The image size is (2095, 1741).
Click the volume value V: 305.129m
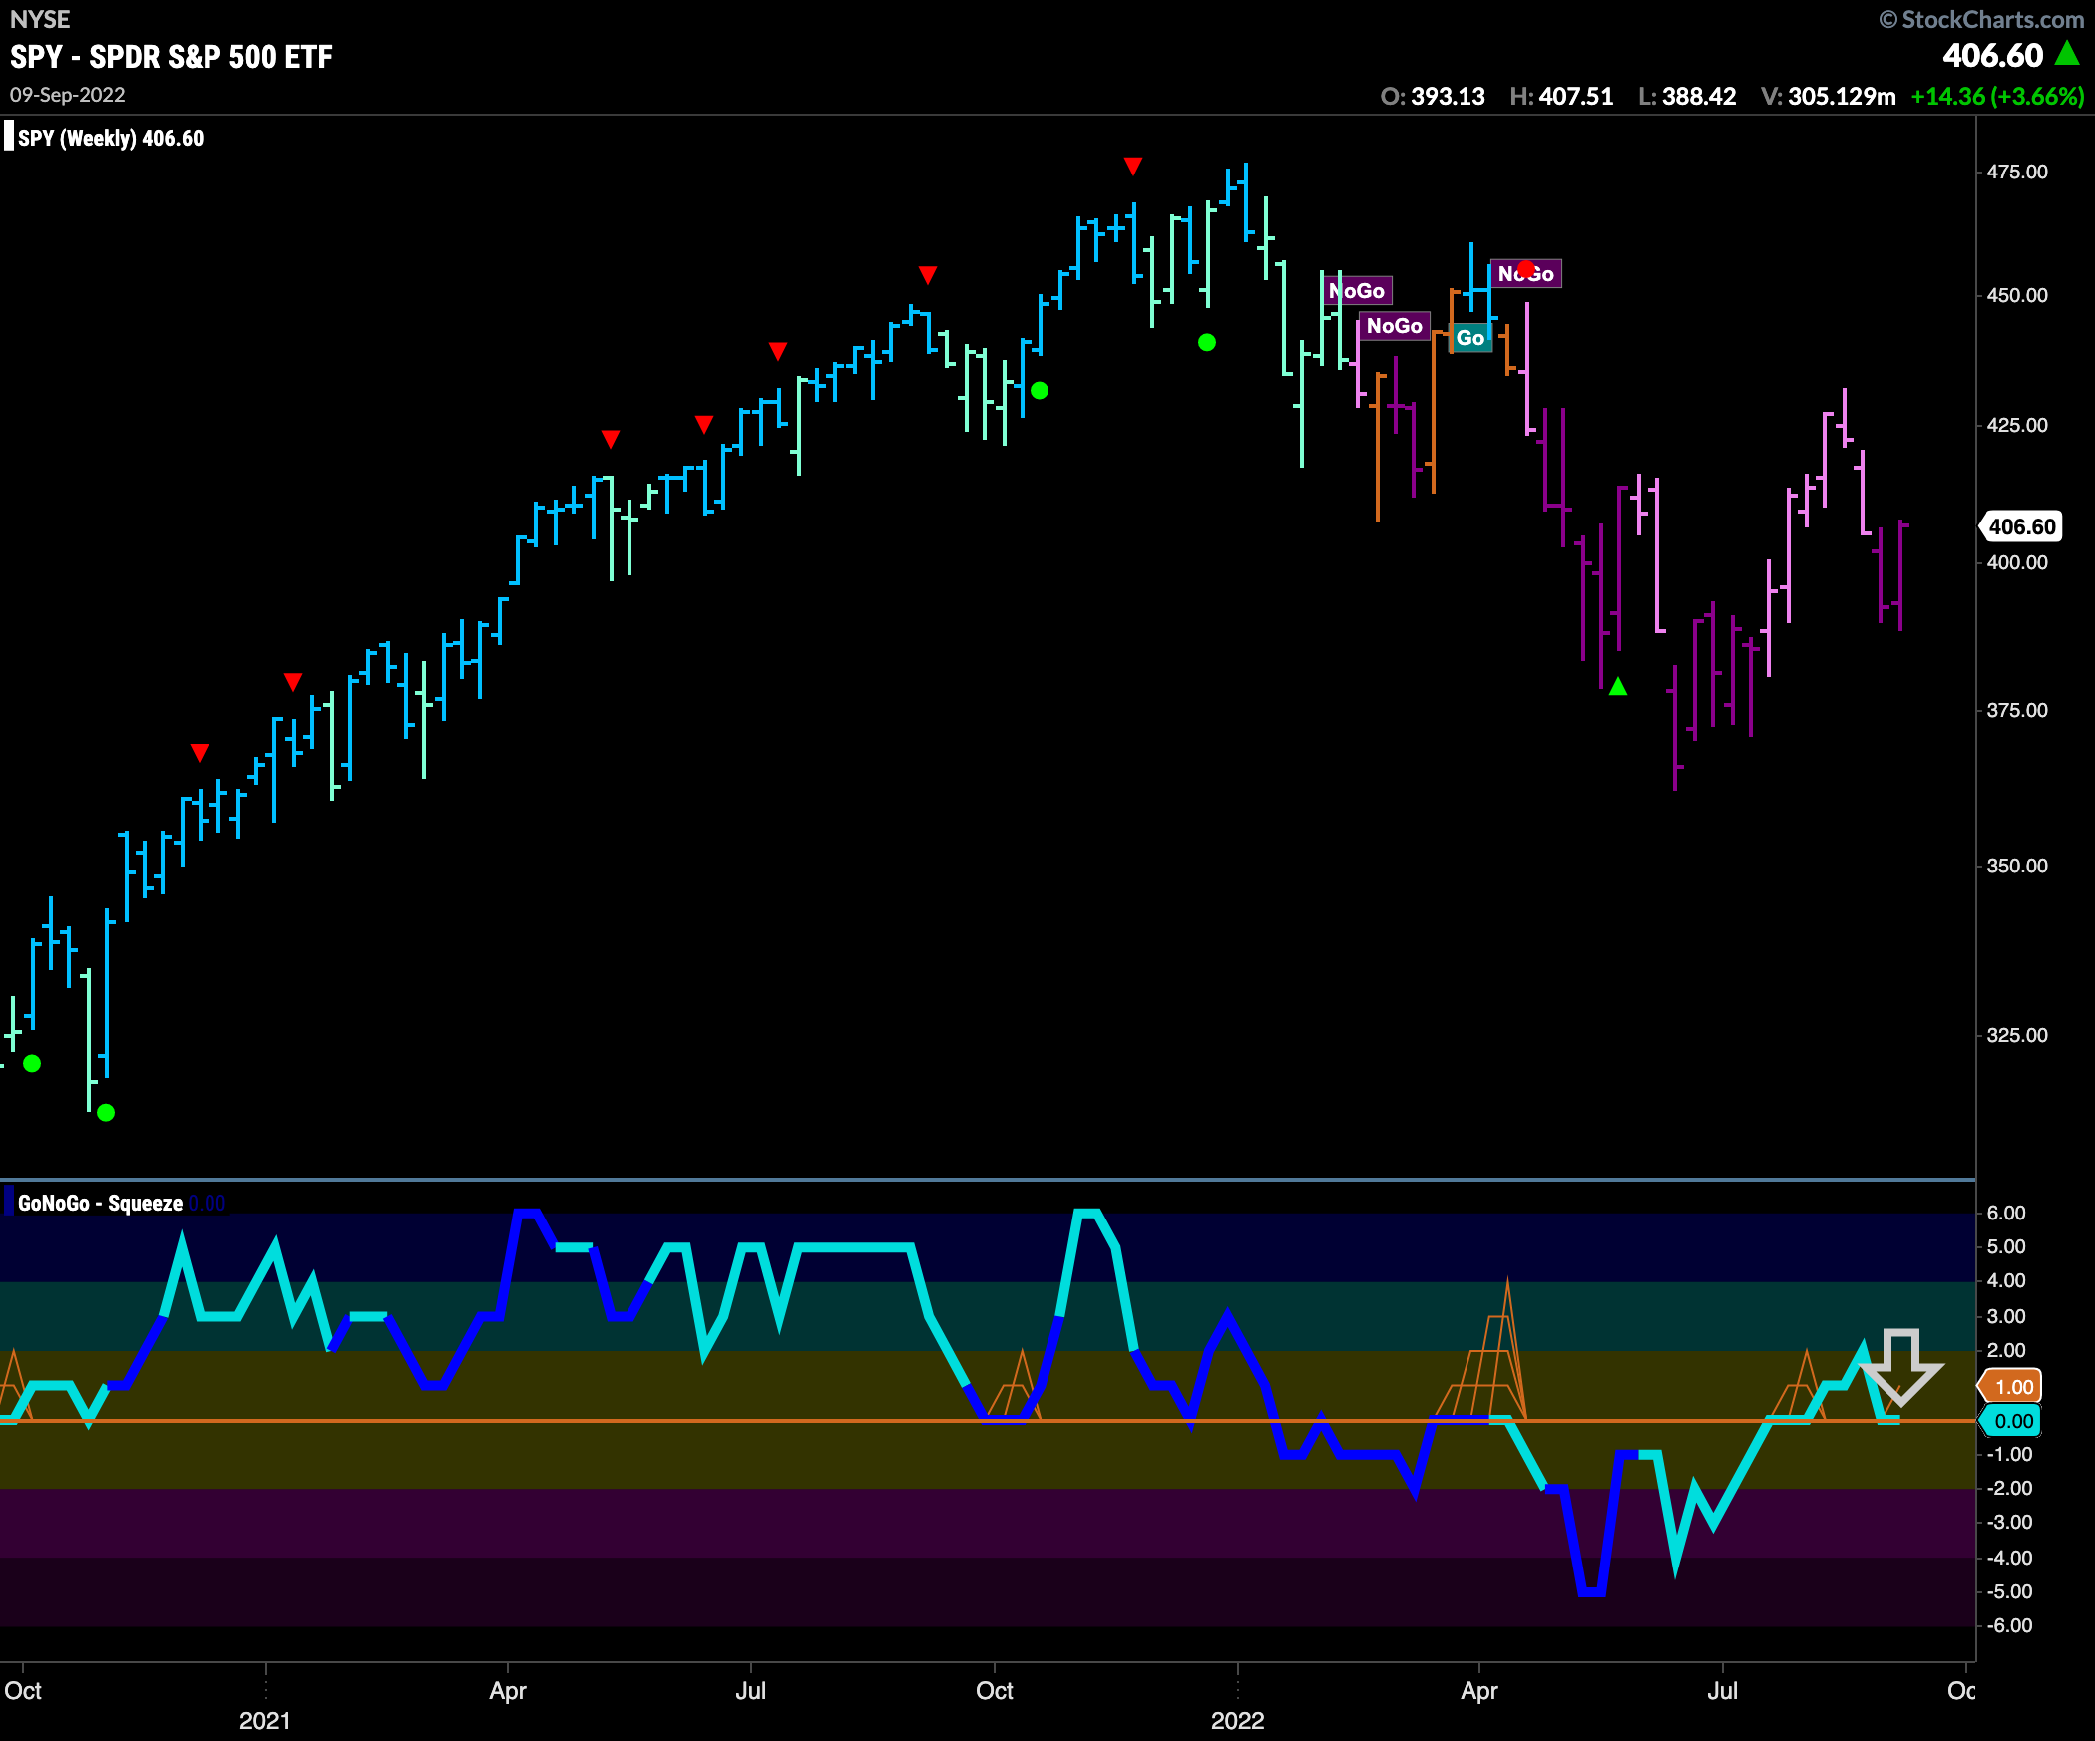1828,97
